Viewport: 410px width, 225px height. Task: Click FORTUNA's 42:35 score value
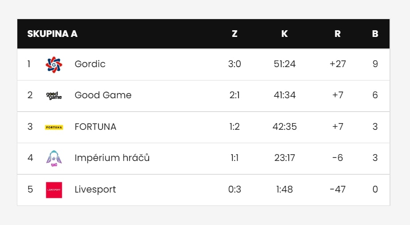click(x=285, y=127)
